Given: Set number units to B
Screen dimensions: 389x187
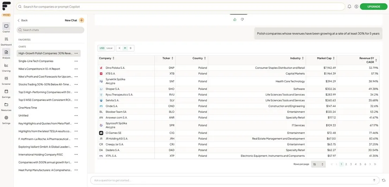Looking at the screenshot, I should (131, 48).
